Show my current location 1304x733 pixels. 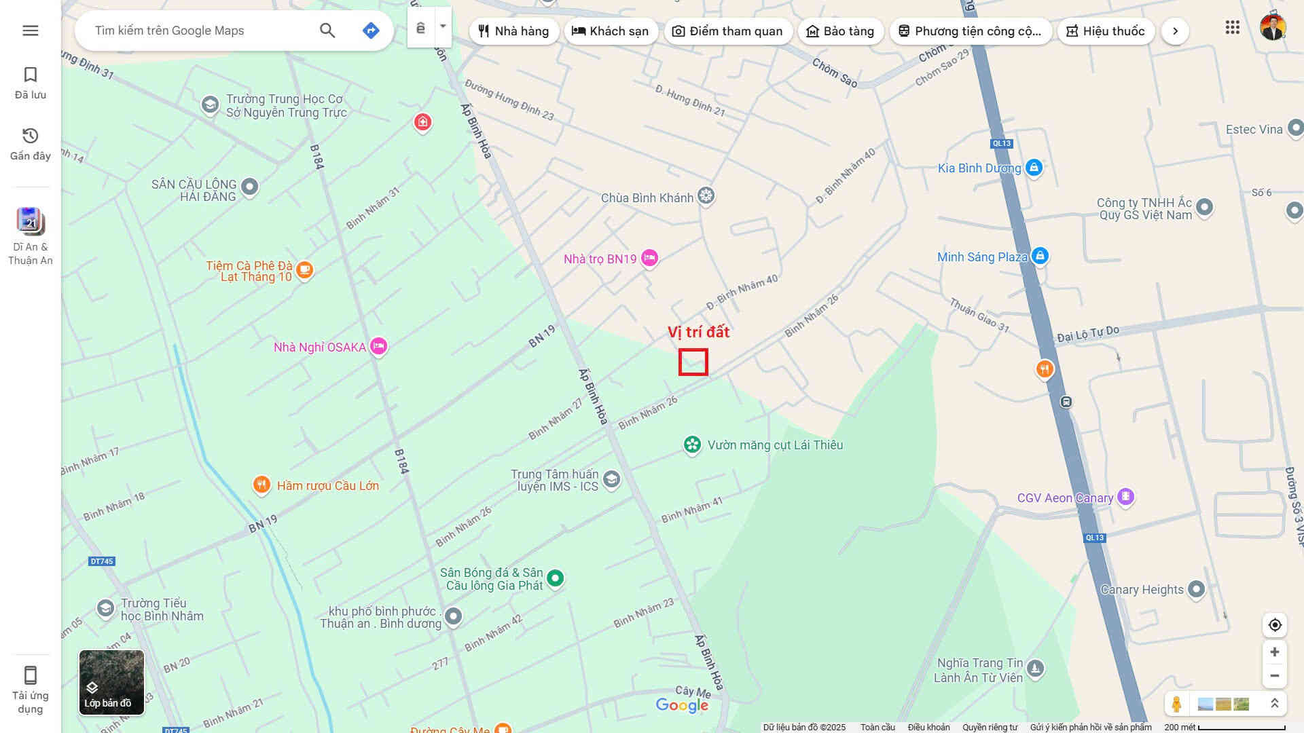(x=1275, y=625)
